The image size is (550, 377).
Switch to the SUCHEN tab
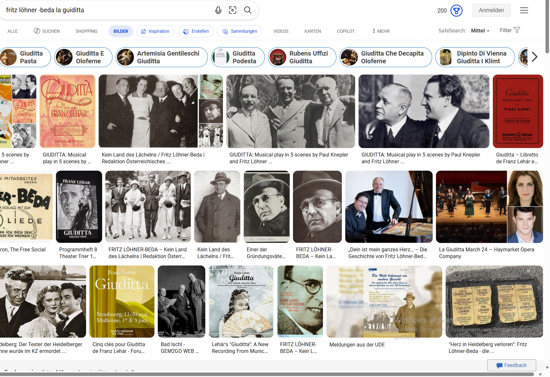(47, 31)
